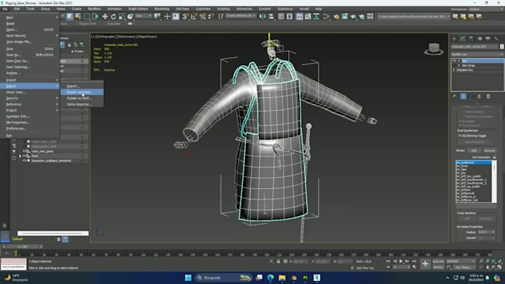Viewport: 505px width, 284px height.
Task: Toggle Angle Snap icon
Action: tap(194, 16)
